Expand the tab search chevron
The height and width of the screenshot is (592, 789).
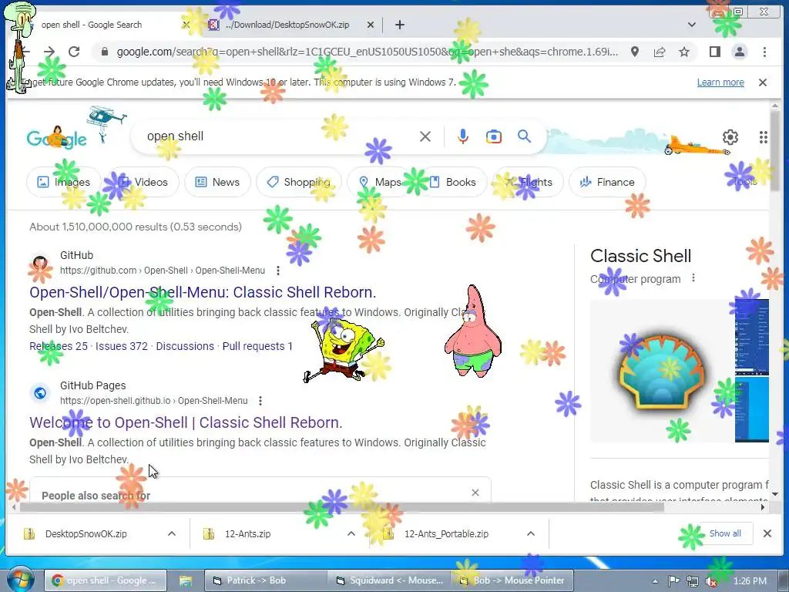point(692,25)
